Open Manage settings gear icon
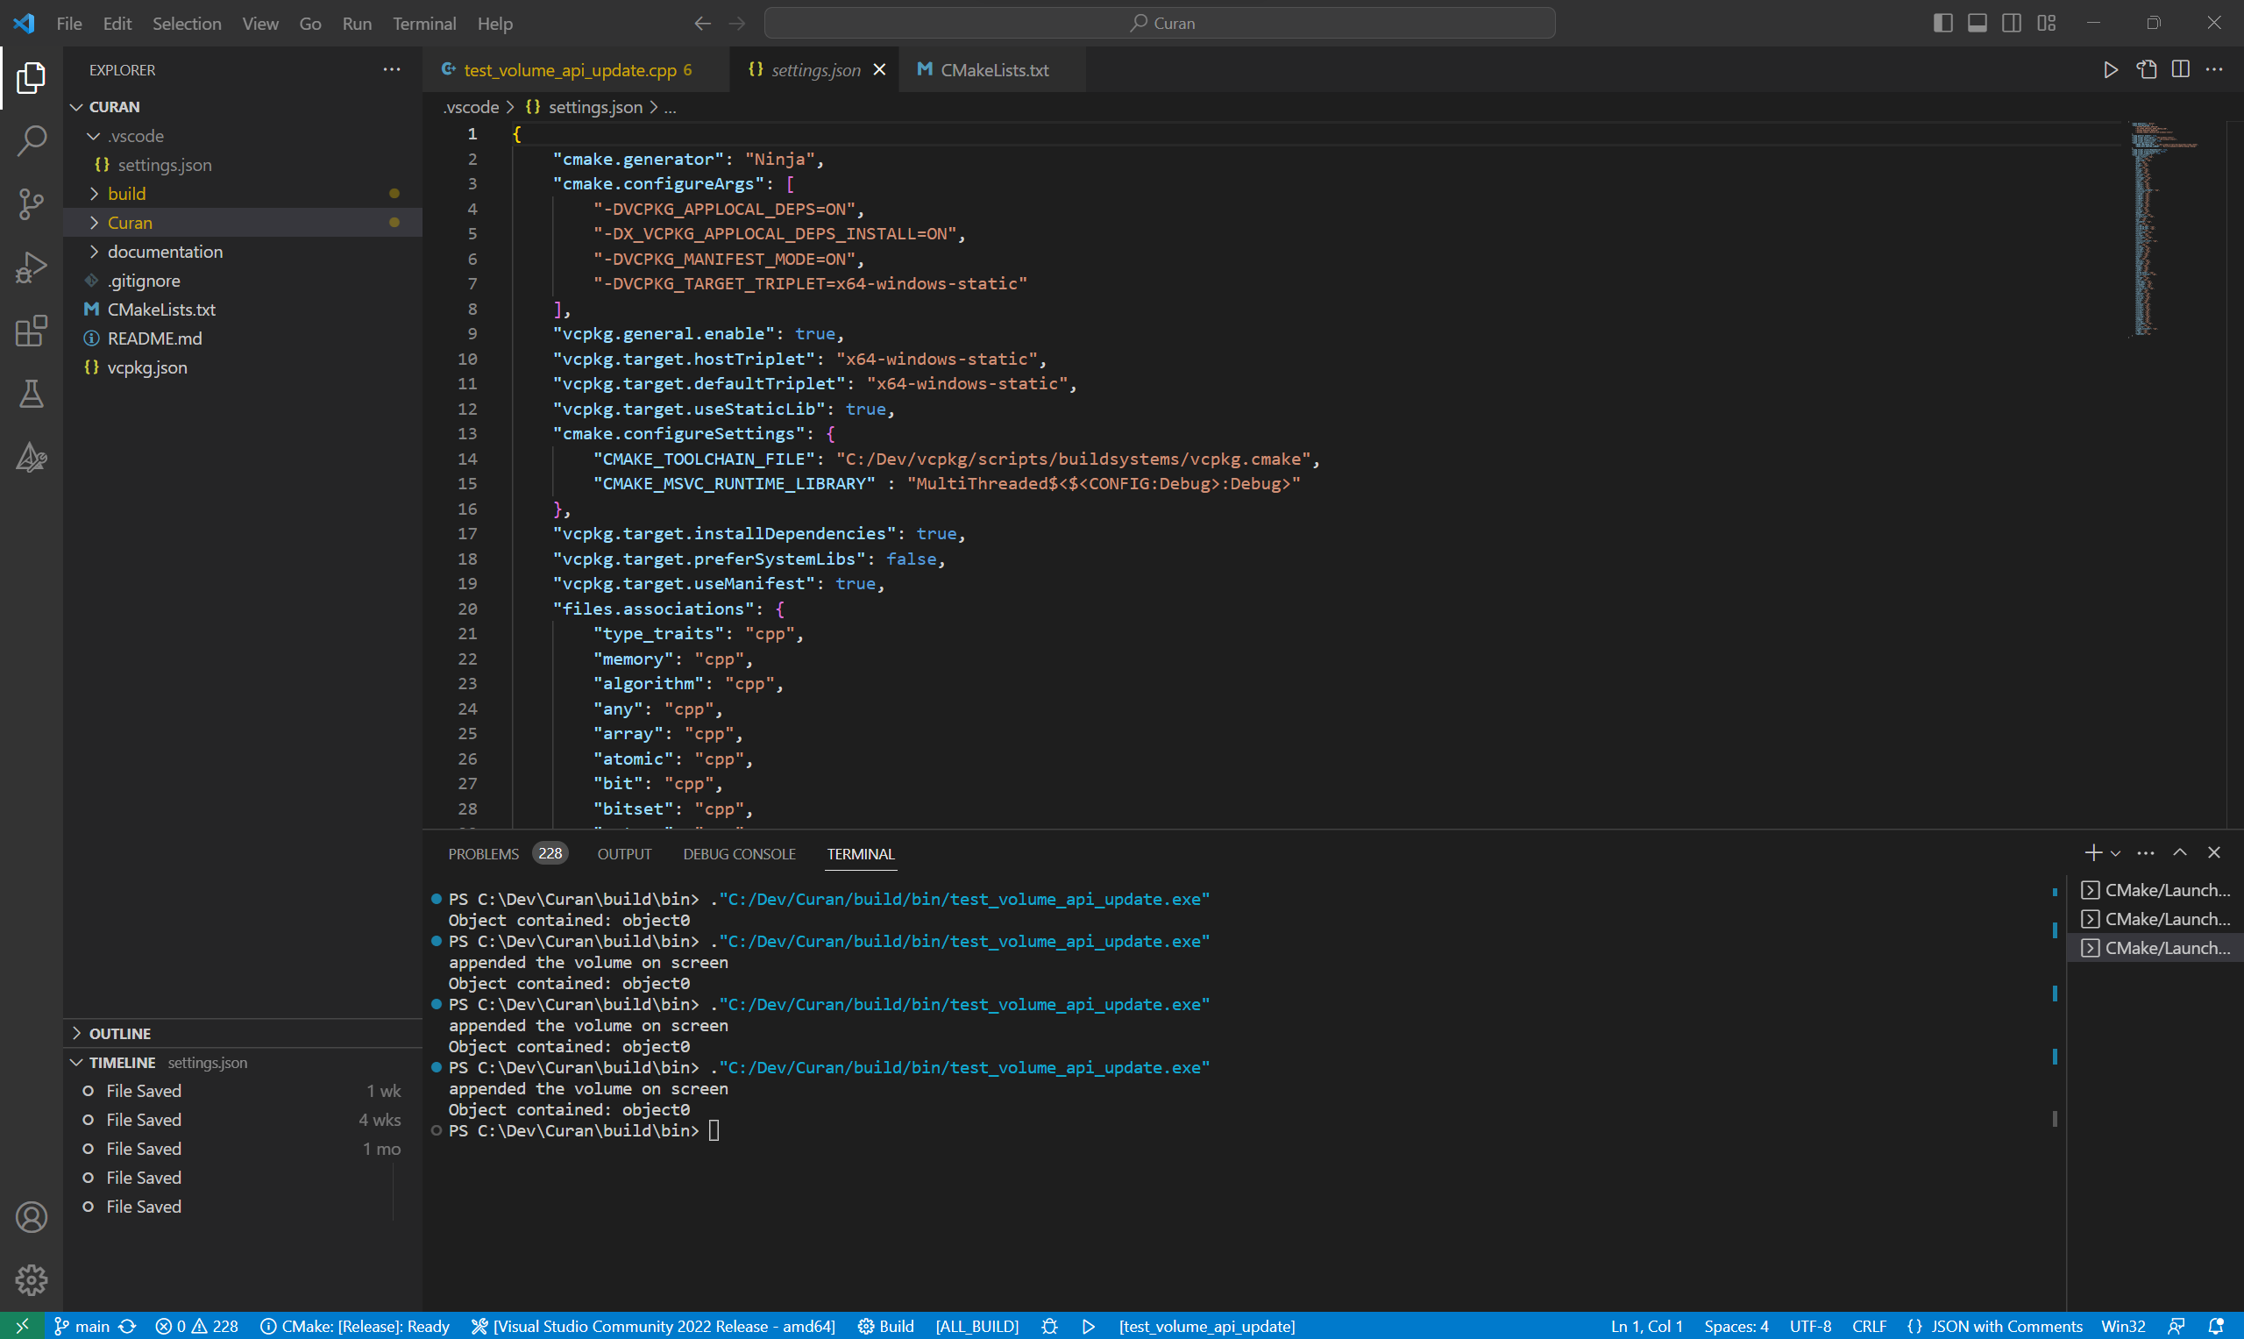This screenshot has height=1339, width=2244. [x=31, y=1279]
